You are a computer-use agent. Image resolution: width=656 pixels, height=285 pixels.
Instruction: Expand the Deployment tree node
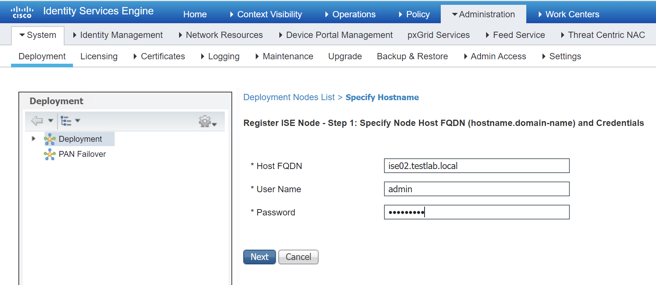(x=33, y=139)
